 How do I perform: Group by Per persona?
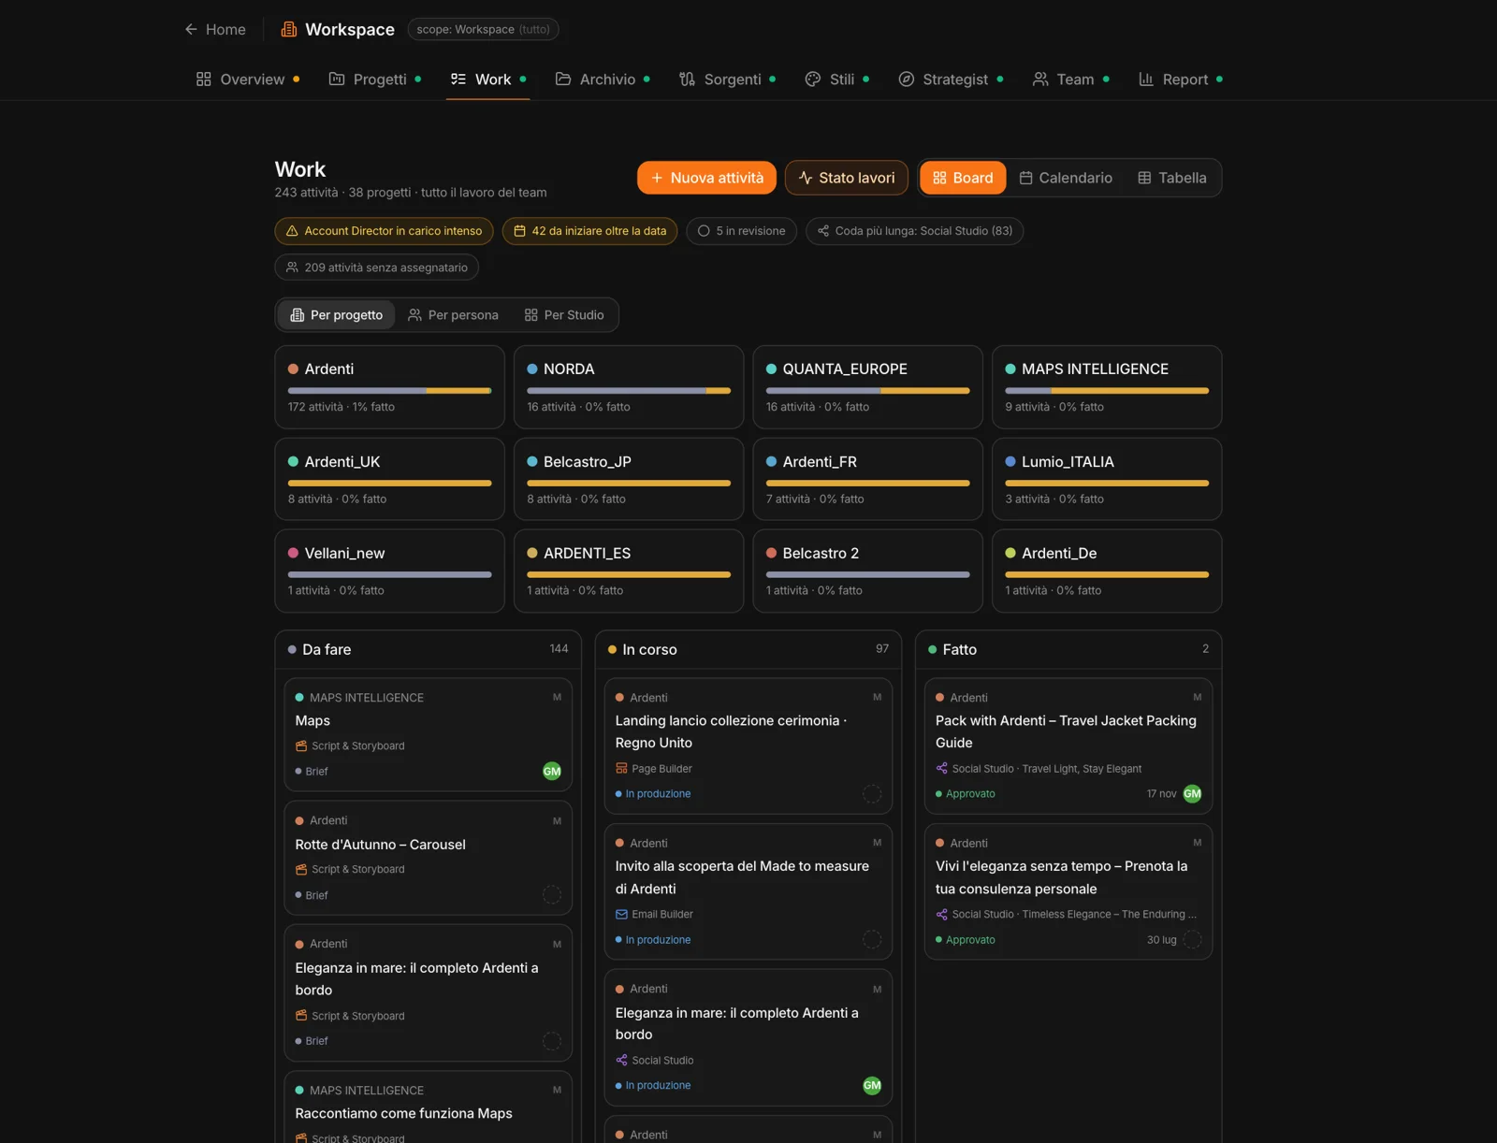tap(453, 315)
